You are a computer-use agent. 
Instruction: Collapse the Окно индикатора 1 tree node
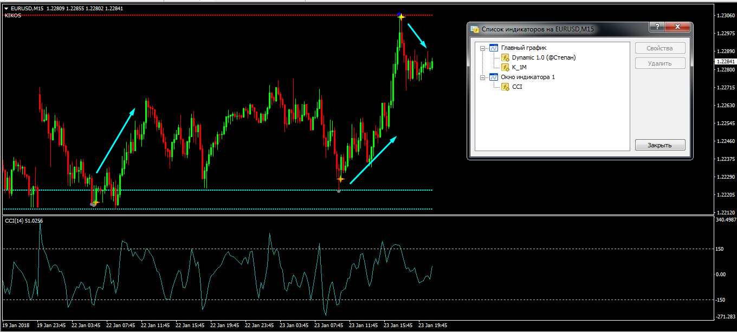click(x=482, y=77)
